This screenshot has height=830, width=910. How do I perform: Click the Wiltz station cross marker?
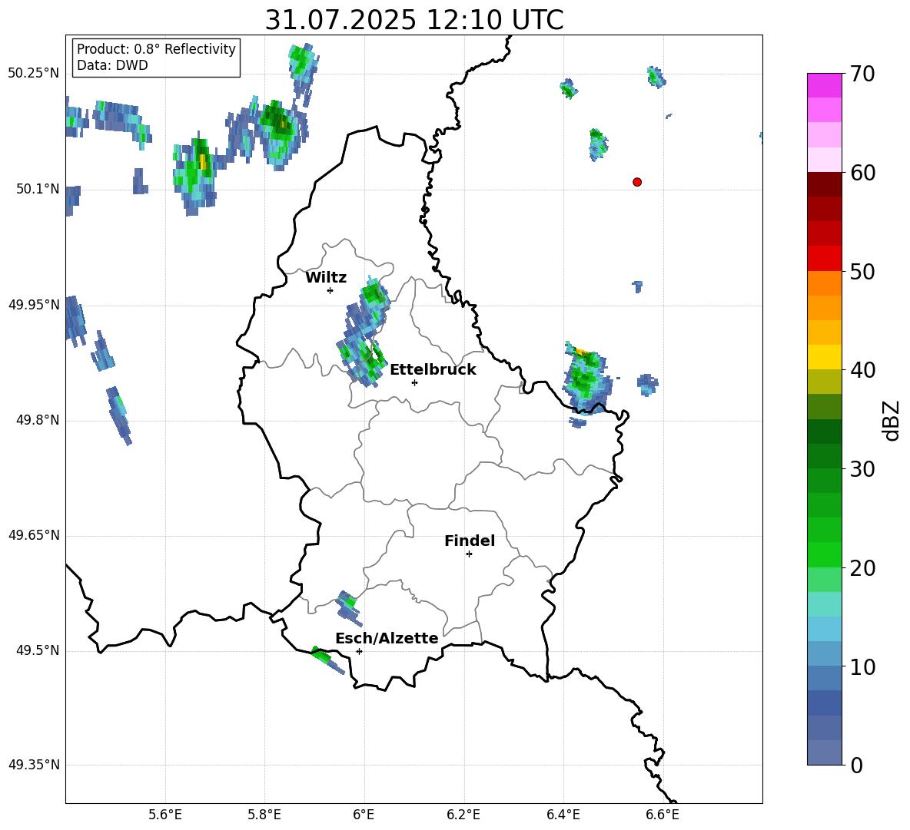tap(330, 290)
